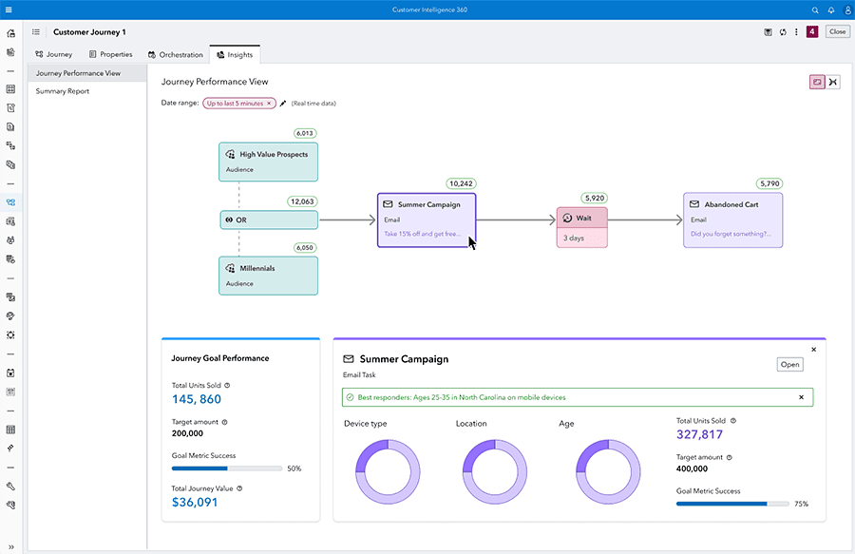Open the three-dot more options menu
The width and height of the screenshot is (855, 554).
coord(796,32)
